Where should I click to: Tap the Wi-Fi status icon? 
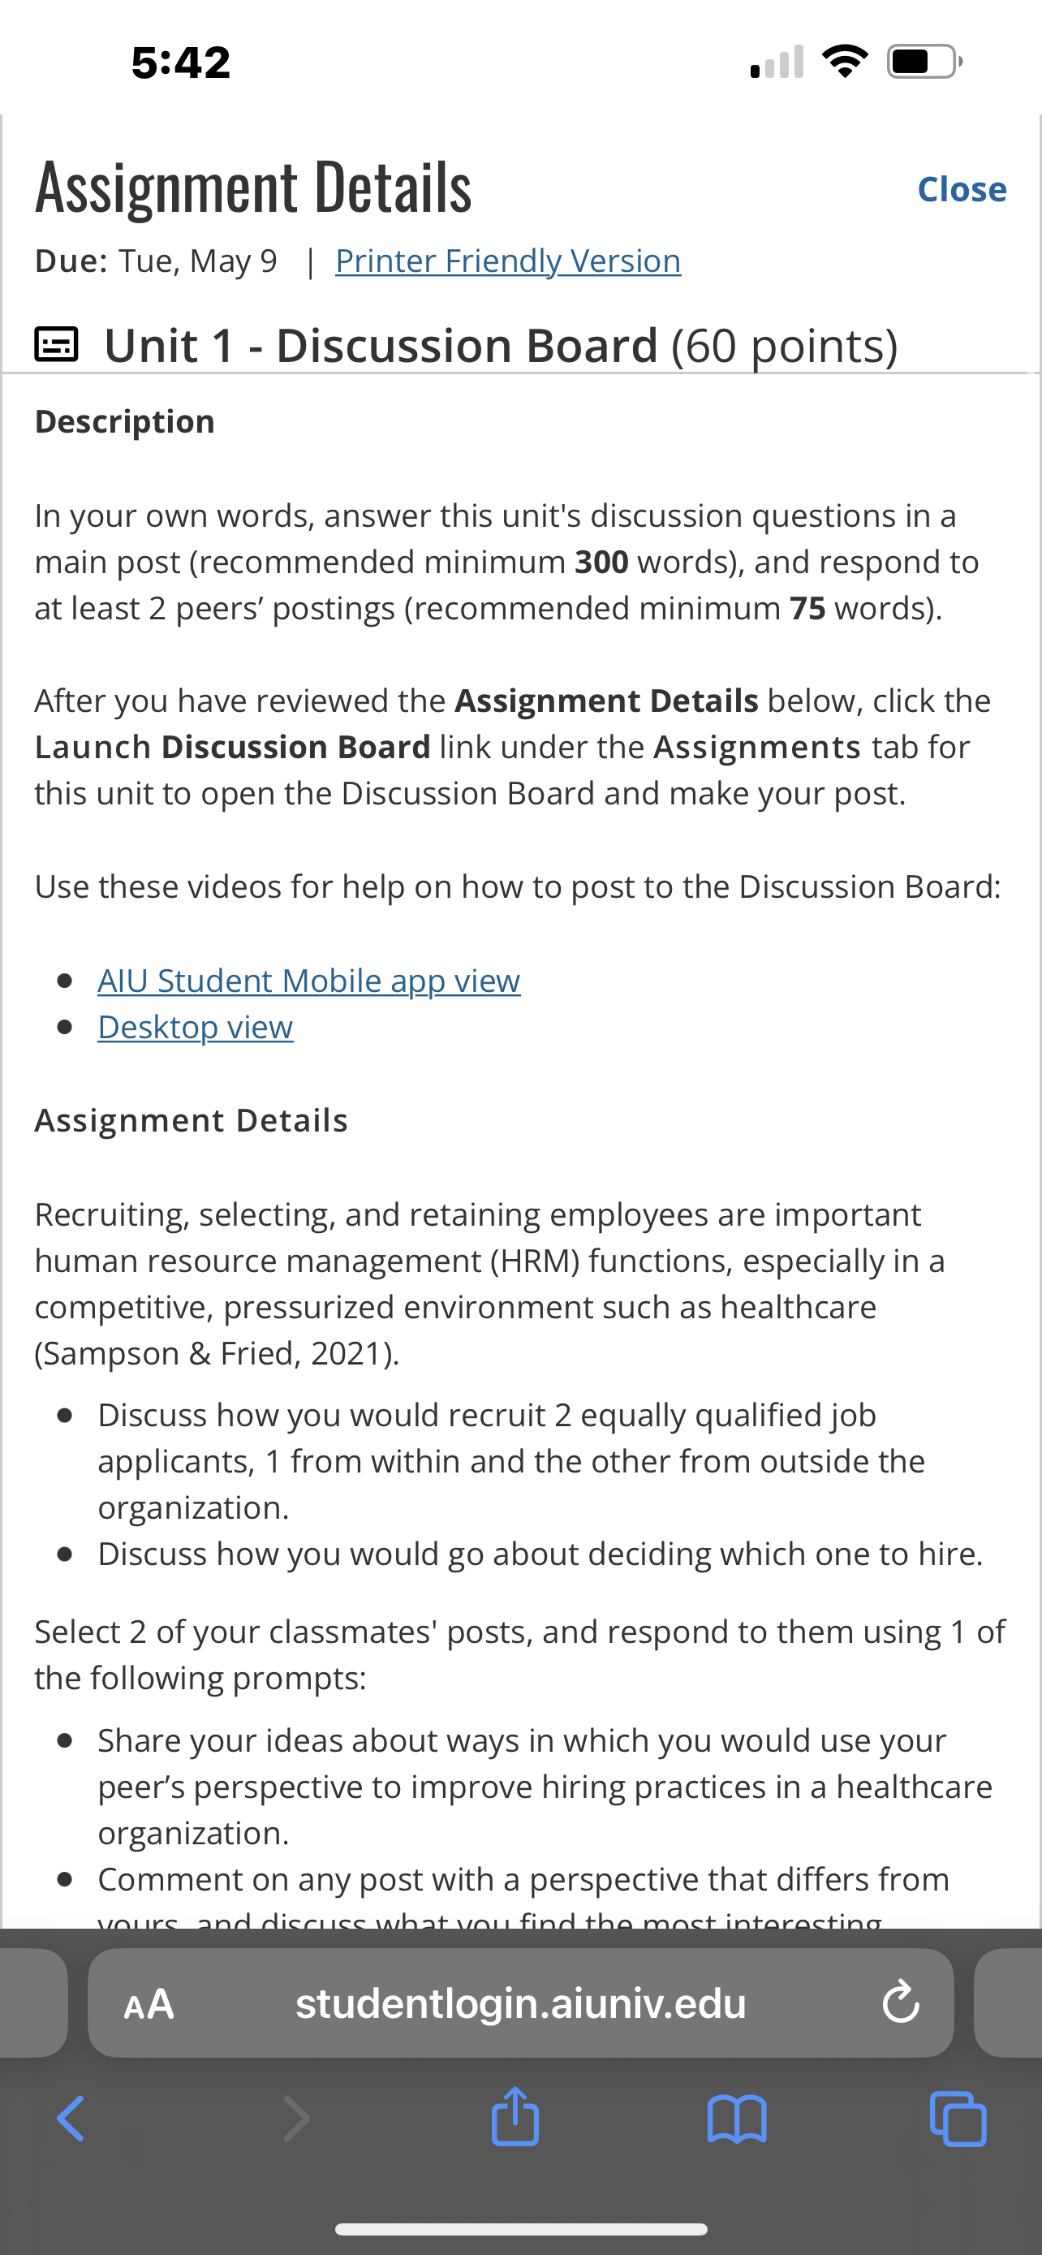[844, 61]
